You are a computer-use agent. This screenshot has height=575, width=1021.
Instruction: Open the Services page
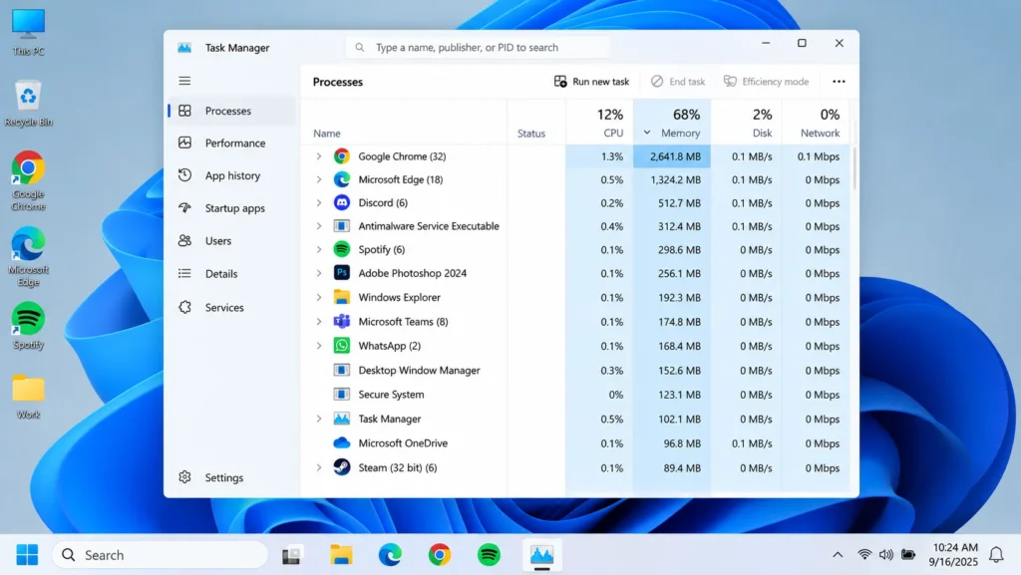pos(231,308)
